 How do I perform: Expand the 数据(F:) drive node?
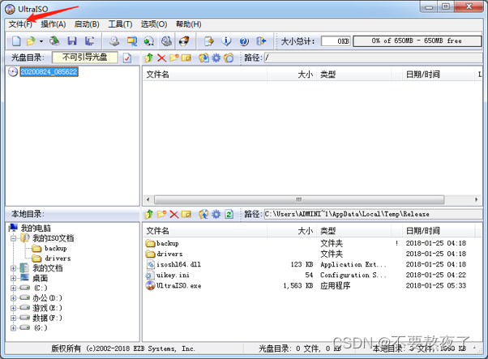click(14, 318)
